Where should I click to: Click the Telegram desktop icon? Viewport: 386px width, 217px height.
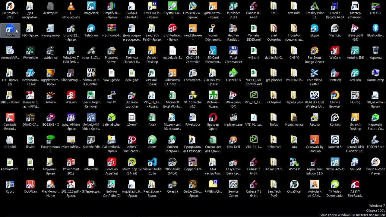[x=91, y=28]
